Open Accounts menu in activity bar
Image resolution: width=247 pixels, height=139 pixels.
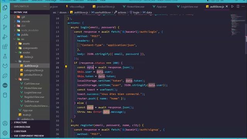(5, 123)
